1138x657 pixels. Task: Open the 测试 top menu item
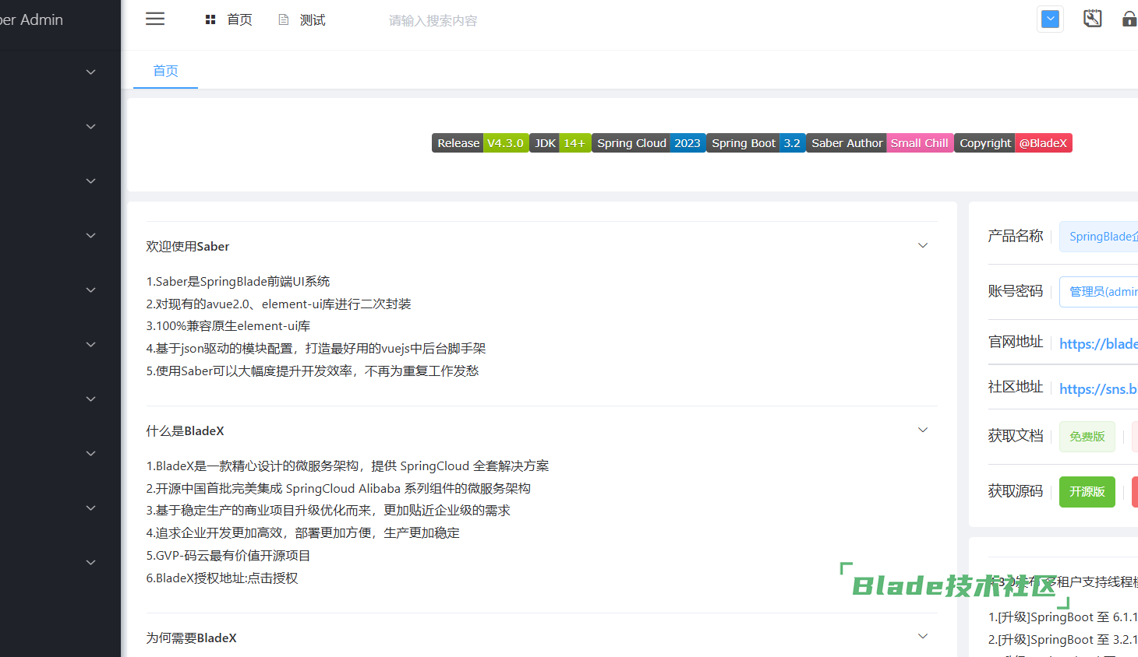pos(313,19)
